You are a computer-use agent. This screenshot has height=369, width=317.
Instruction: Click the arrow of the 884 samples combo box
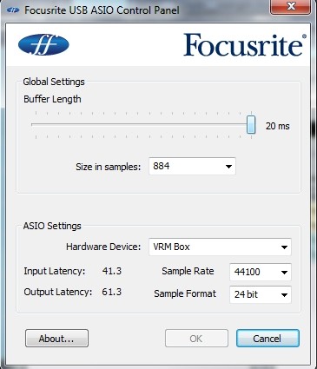[228, 167]
